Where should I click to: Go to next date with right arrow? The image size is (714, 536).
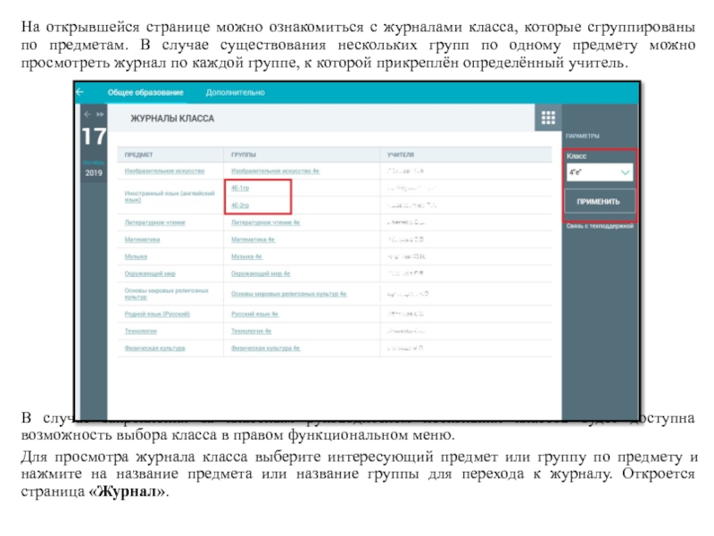point(100,114)
